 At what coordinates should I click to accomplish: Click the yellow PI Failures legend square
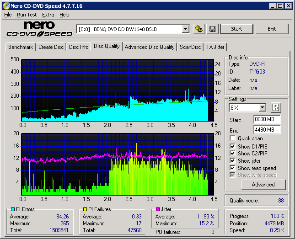[85, 209]
